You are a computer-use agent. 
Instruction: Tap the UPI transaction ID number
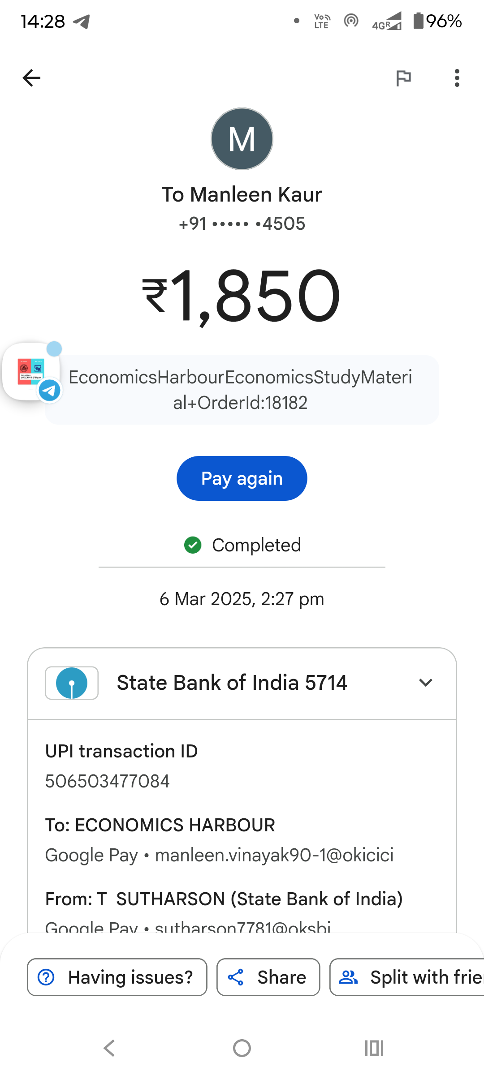tap(108, 781)
